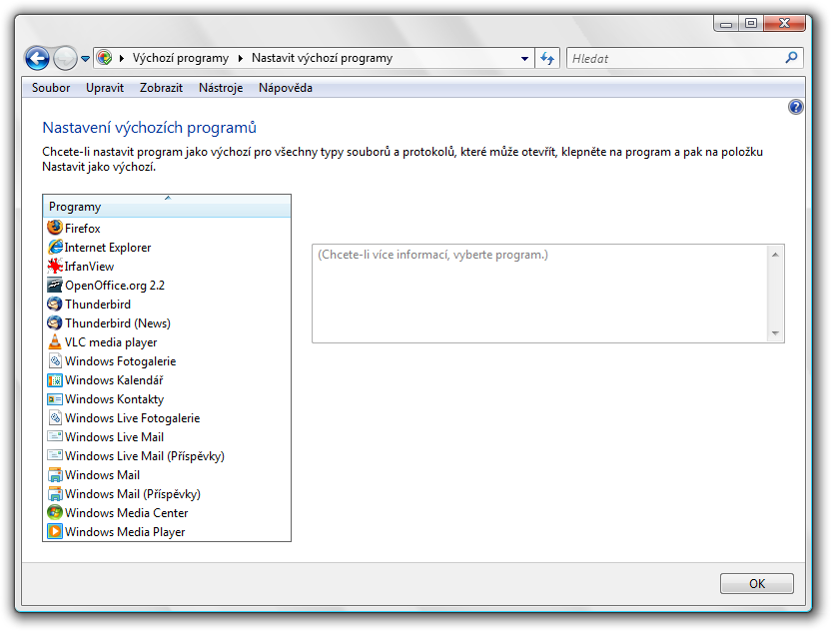Screen dimensions: 831x631
Task: Close the window with the red X
Action: [785, 23]
